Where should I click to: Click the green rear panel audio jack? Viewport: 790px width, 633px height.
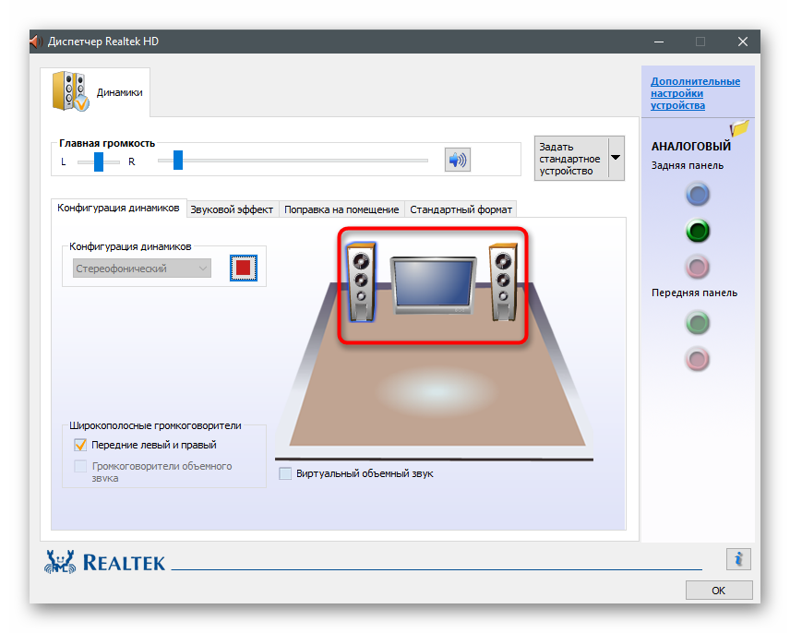pyautogui.click(x=698, y=231)
